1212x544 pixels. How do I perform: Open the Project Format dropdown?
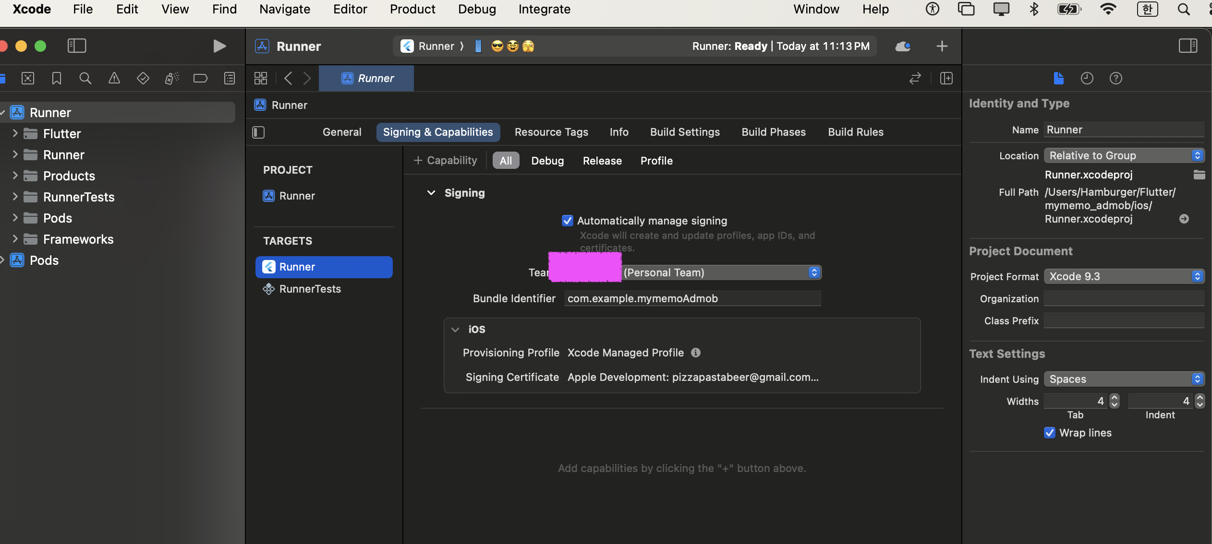pos(1124,276)
